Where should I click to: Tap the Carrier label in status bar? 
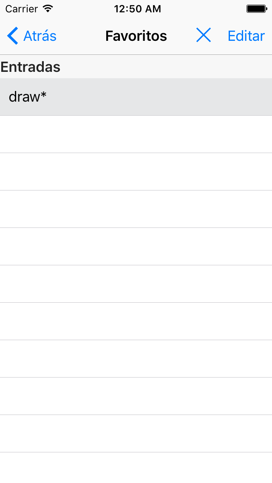(21, 9)
